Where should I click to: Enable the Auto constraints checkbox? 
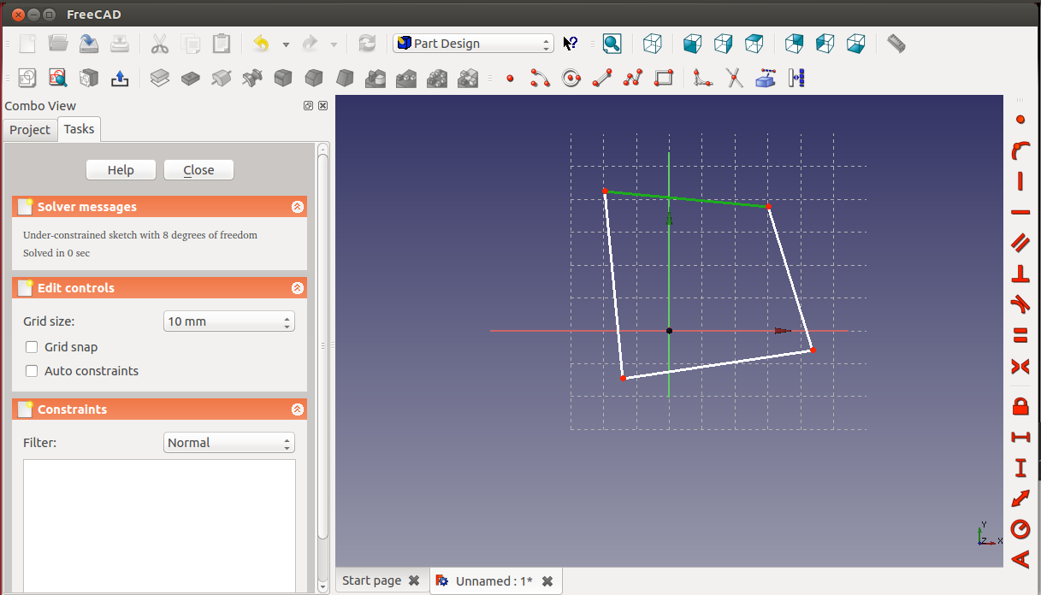[x=33, y=371]
